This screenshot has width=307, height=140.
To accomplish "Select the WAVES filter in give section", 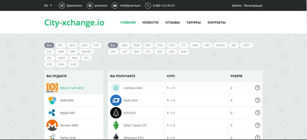I will click(86, 52).
